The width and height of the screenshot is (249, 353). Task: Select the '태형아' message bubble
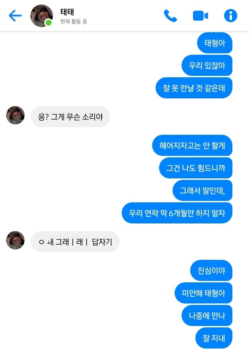[x=215, y=43]
